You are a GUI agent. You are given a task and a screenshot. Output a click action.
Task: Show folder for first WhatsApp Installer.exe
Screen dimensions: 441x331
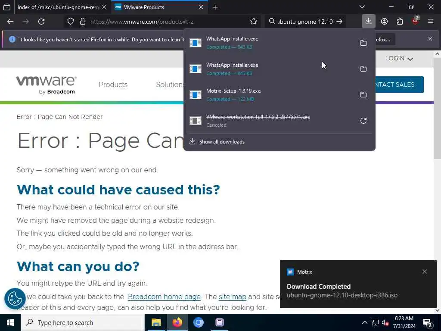[363, 43]
